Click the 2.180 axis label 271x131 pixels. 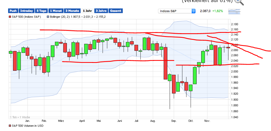click(234, 24)
